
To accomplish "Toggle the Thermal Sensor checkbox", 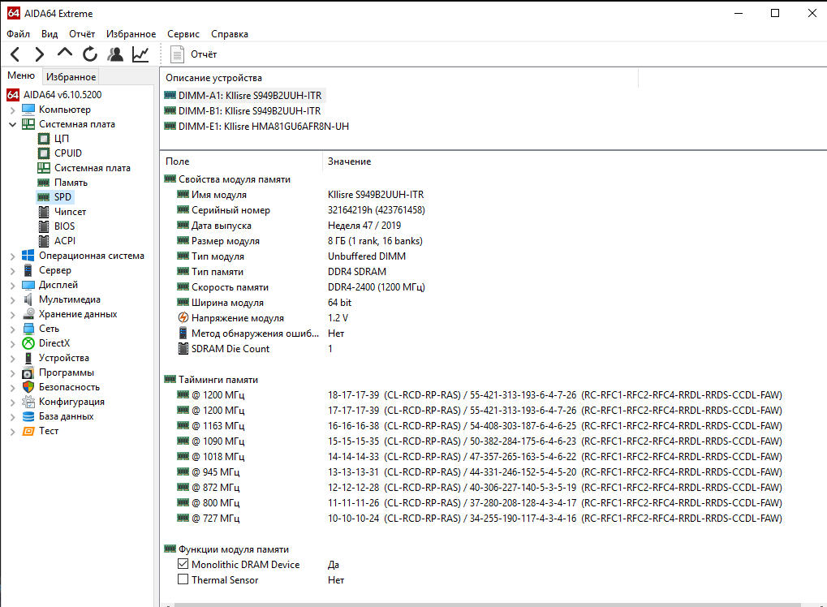I will 183,579.
